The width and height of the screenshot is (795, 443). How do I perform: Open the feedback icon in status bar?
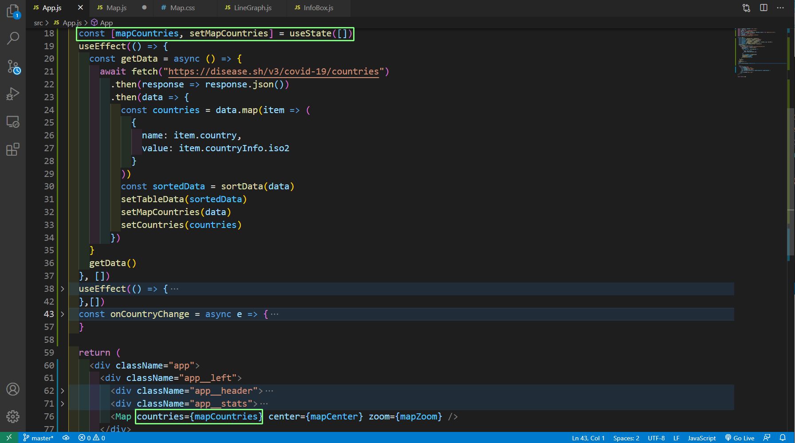pyautogui.click(x=767, y=438)
